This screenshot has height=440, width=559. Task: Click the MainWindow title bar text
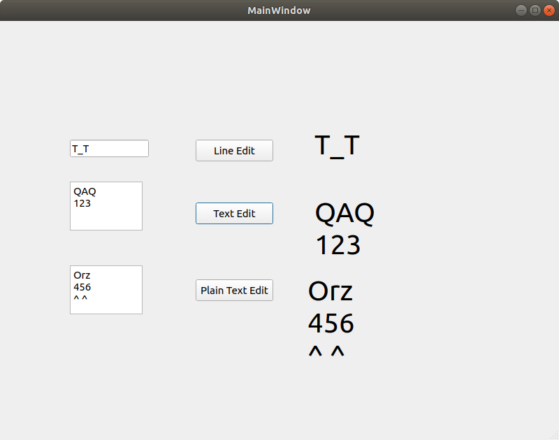(x=279, y=10)
